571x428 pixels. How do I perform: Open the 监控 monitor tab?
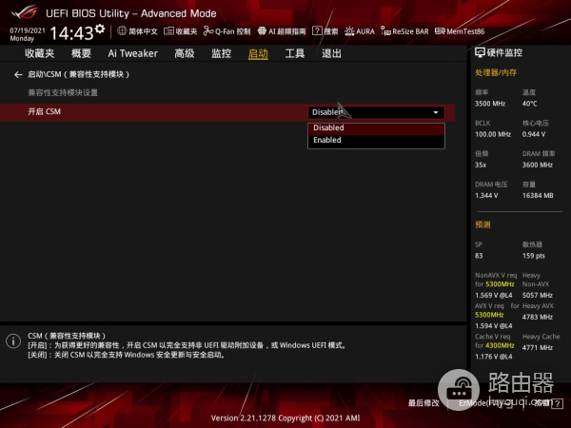coord(222,53)
